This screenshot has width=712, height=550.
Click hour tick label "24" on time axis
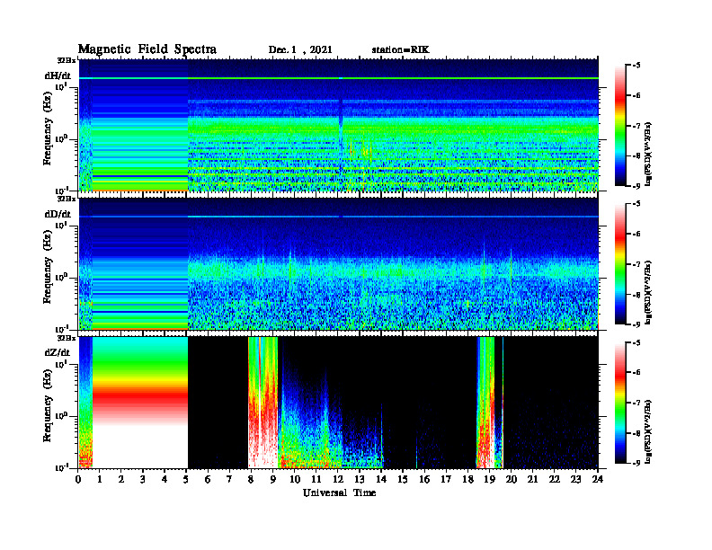click(x=598, y=480)
